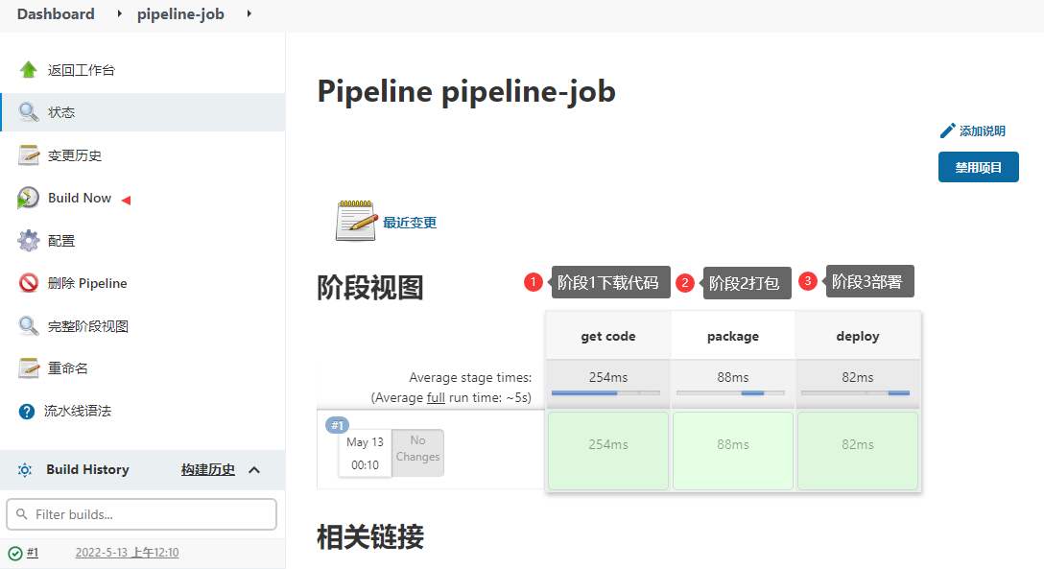This screenshot has height=569, width=1044.
Task: Click the blue question mark icon for 流水线语法
Action: pyautogui.click(x=27, y=412)
